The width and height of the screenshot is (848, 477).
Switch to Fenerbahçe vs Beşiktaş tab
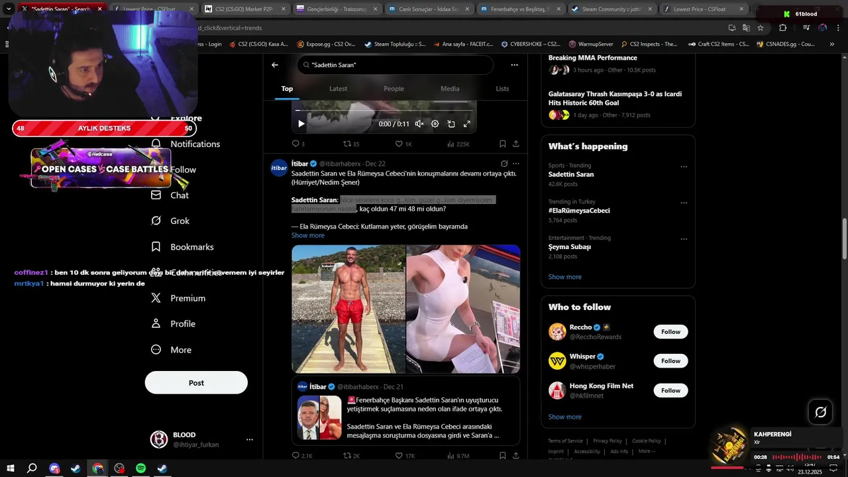tap(520, 9)
